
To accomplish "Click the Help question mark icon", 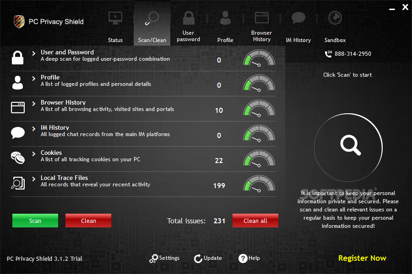I will [243, 258].
